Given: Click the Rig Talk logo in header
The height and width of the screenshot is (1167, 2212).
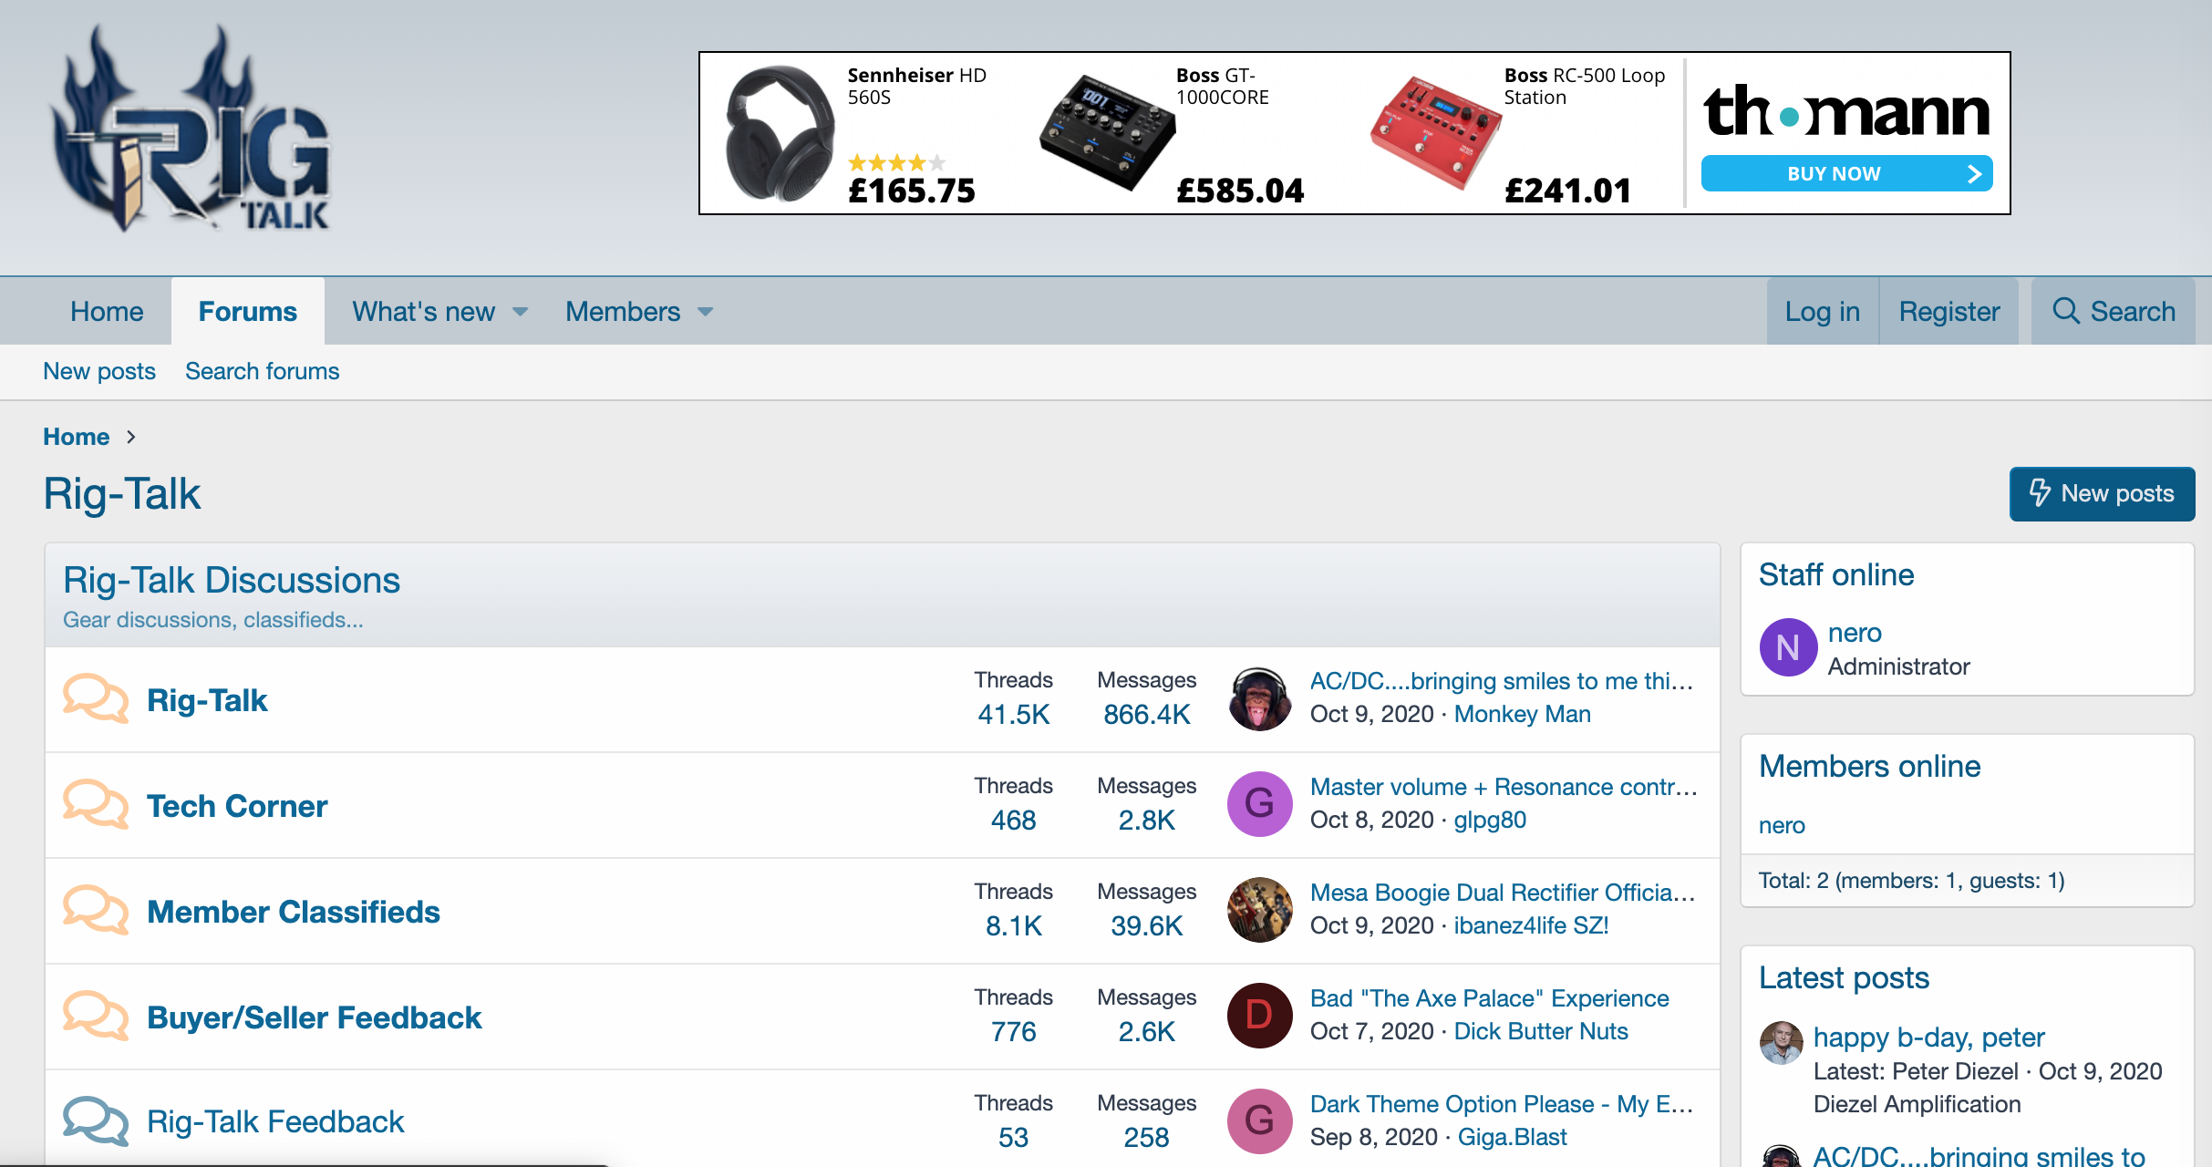Looking at the screenshot, I should pos(191,128).
